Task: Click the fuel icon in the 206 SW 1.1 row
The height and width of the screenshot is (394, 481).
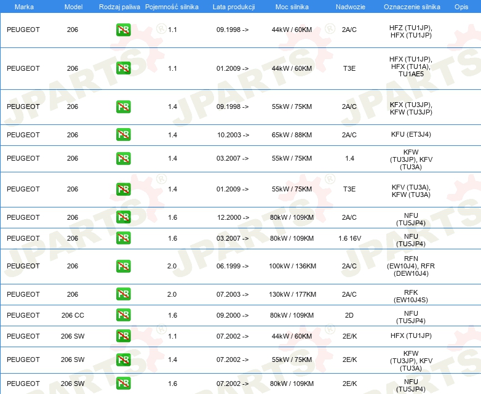Action: point(123,336)
